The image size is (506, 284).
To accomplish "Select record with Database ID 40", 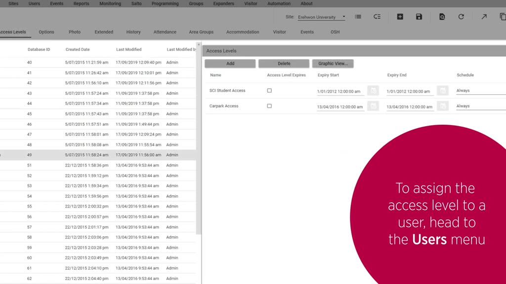I will [x=98, y=63].
